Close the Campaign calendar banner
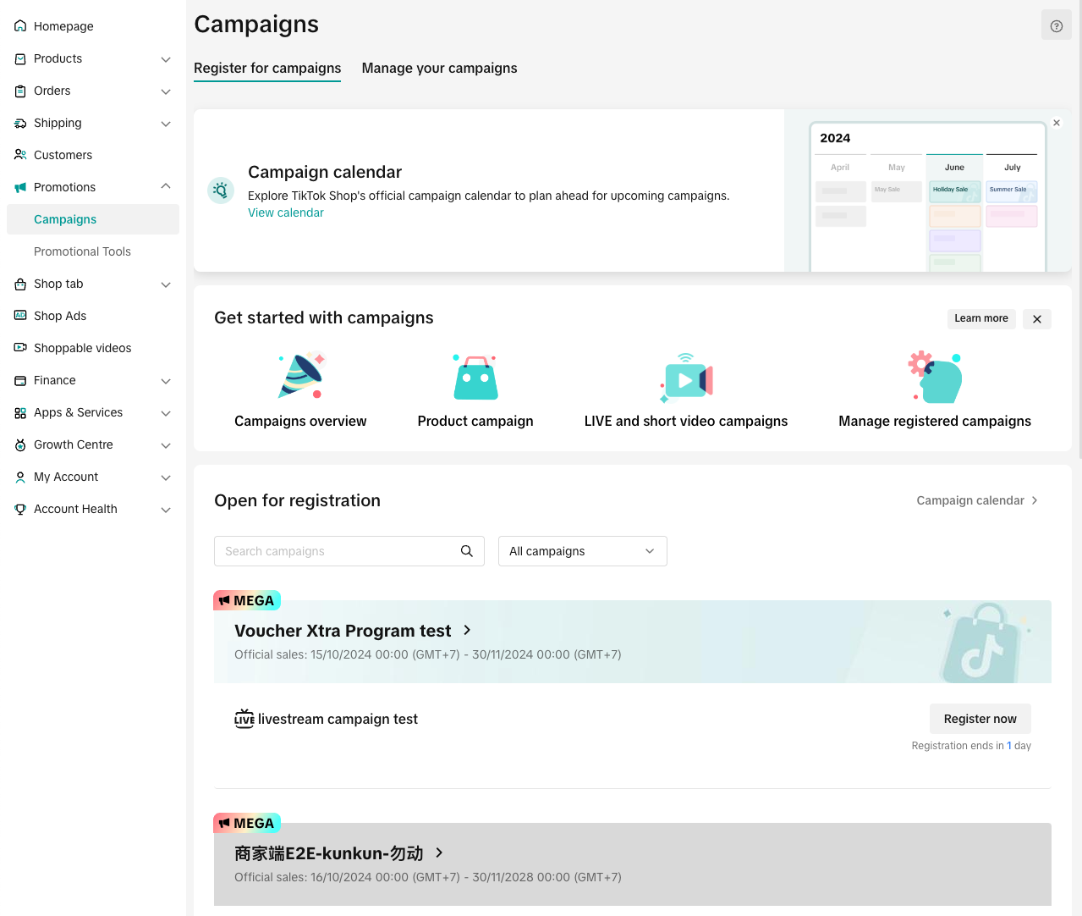 pyautogui.click(x=1057, y=123)
